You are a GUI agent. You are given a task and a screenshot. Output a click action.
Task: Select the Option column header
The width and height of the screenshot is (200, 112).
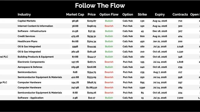[x=128, y=14]
